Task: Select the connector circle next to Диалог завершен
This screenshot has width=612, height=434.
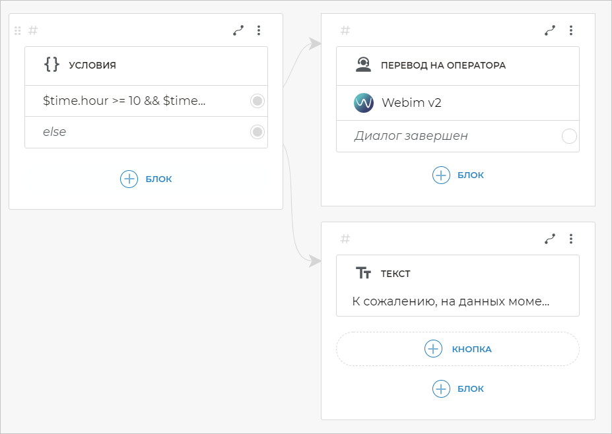Action: coord(568,137)
